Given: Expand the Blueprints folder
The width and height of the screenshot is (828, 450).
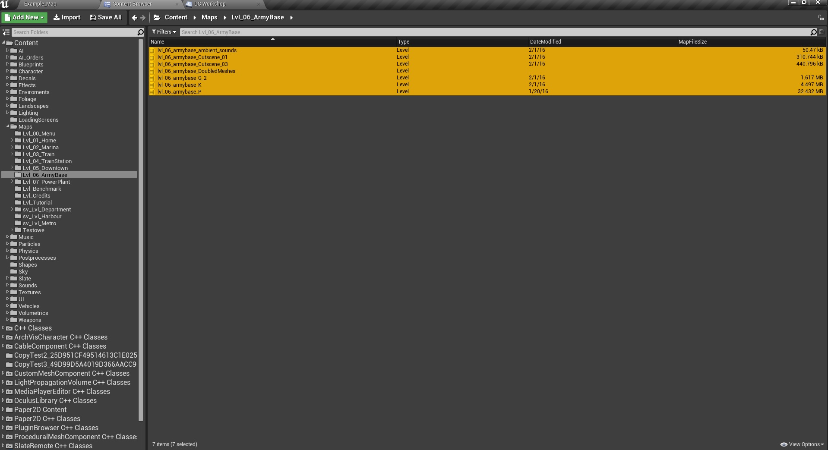Looking at the screenshot, I should point(7,64).
